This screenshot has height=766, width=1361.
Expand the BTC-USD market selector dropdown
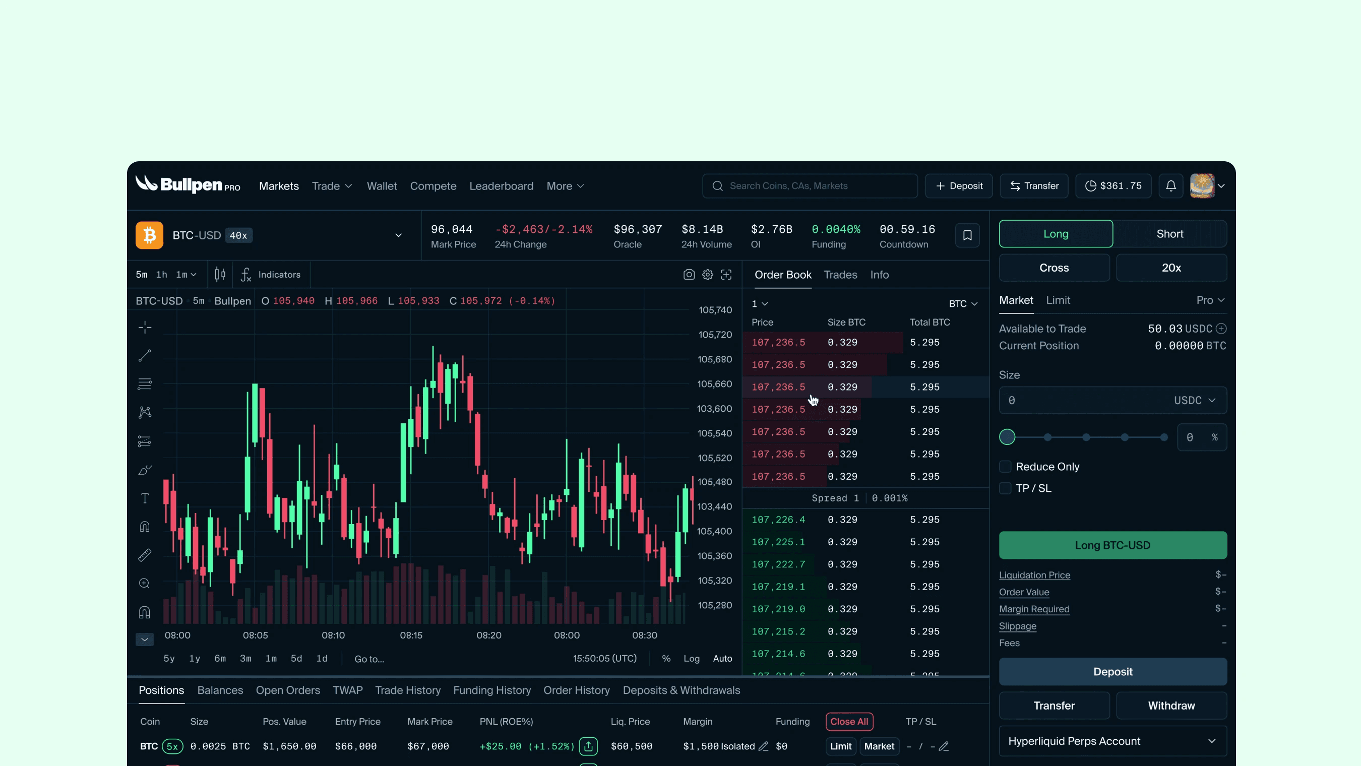click(398, 236)
